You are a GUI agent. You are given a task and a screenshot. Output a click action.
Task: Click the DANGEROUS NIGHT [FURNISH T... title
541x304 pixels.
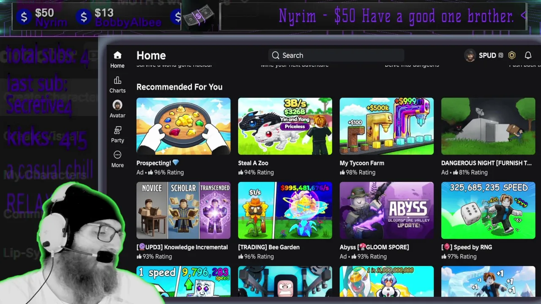(486, 163)
